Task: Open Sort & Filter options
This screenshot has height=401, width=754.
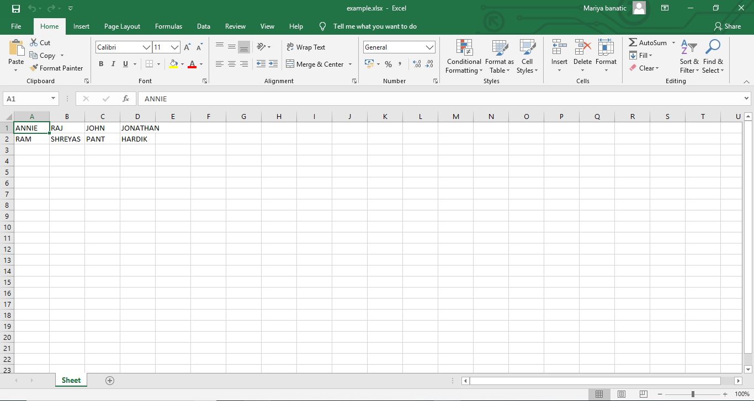Action: [x=689, y=56]
